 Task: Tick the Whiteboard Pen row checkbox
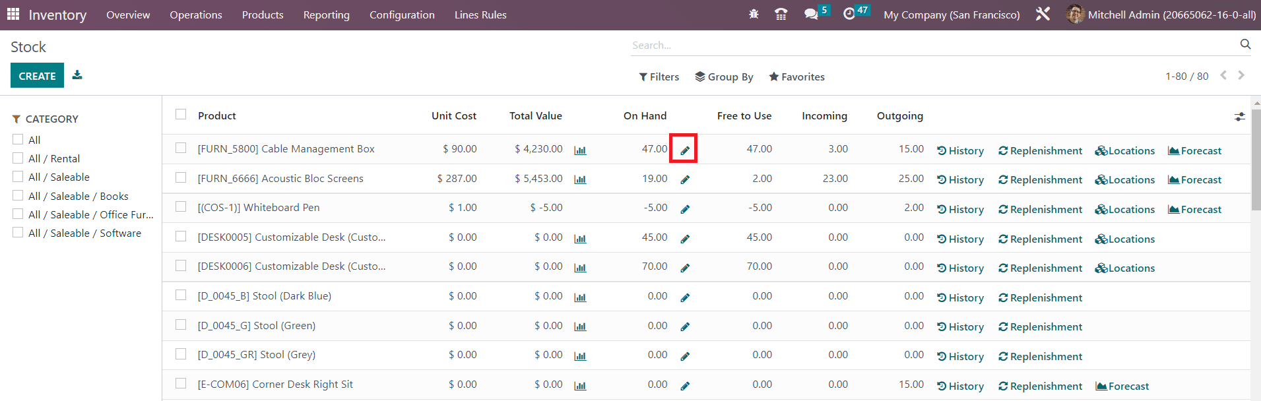point(181,207)
